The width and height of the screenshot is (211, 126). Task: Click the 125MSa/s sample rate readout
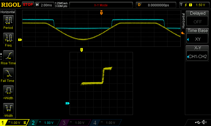pyautogui.click(x=61, y=3)
